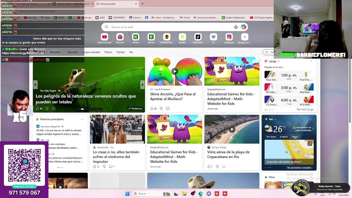Start voice search with the microphone icon

[236, 27]
